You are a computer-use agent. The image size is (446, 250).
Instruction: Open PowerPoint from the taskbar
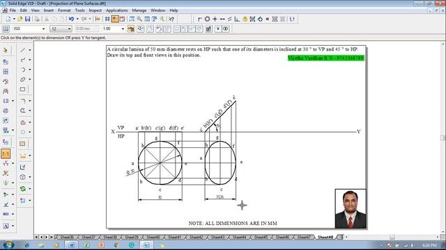click(x=101, y=245)
